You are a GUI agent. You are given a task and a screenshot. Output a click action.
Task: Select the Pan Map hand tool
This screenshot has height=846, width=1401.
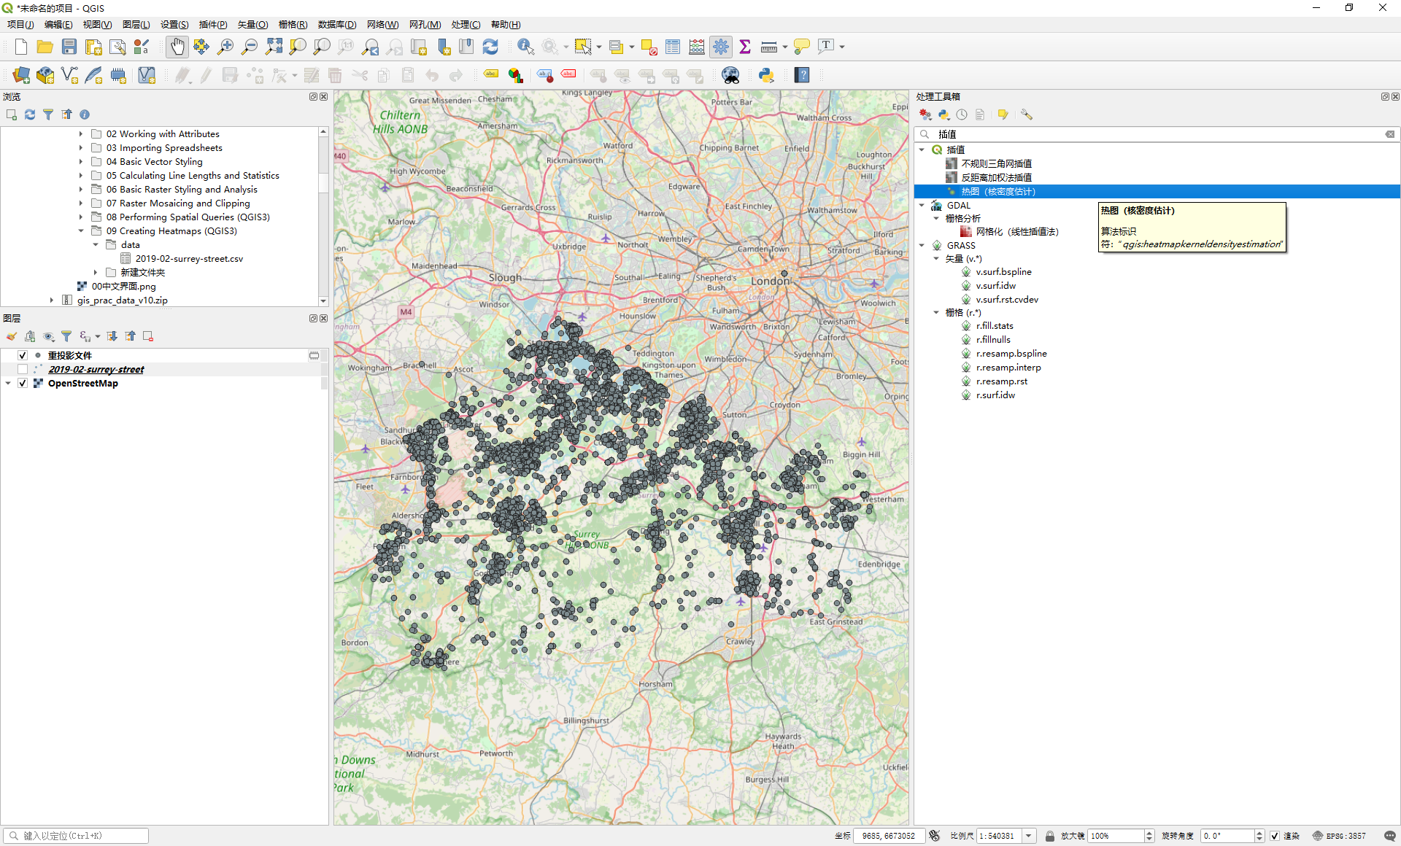click(177, 47)
